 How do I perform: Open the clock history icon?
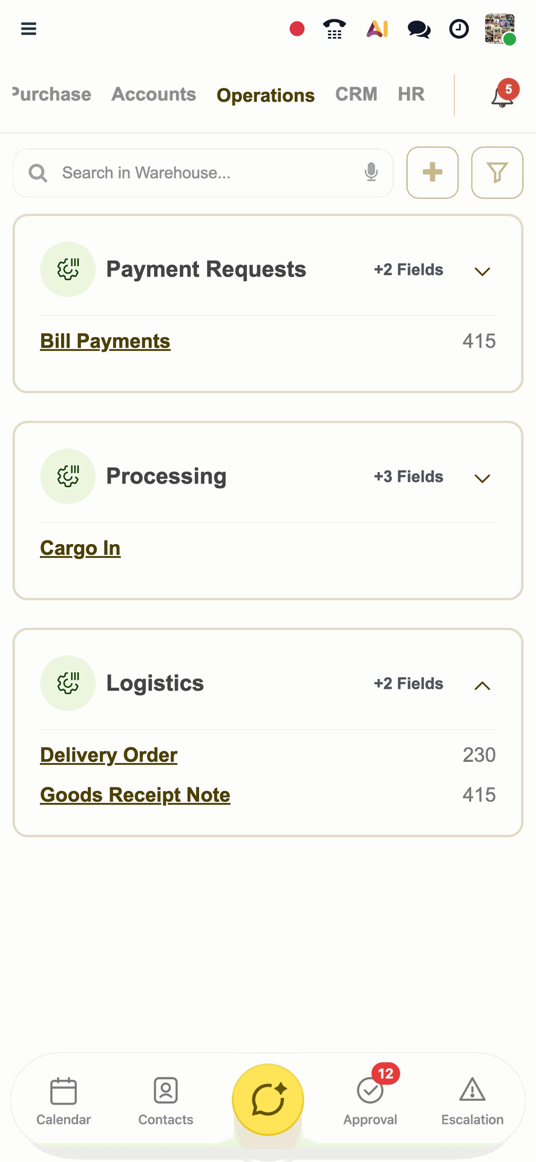coord(459,28)
